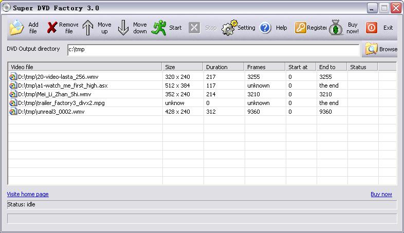Select the D:\tmp\20-video-lasta_256.wmv row

coord(203,77)
